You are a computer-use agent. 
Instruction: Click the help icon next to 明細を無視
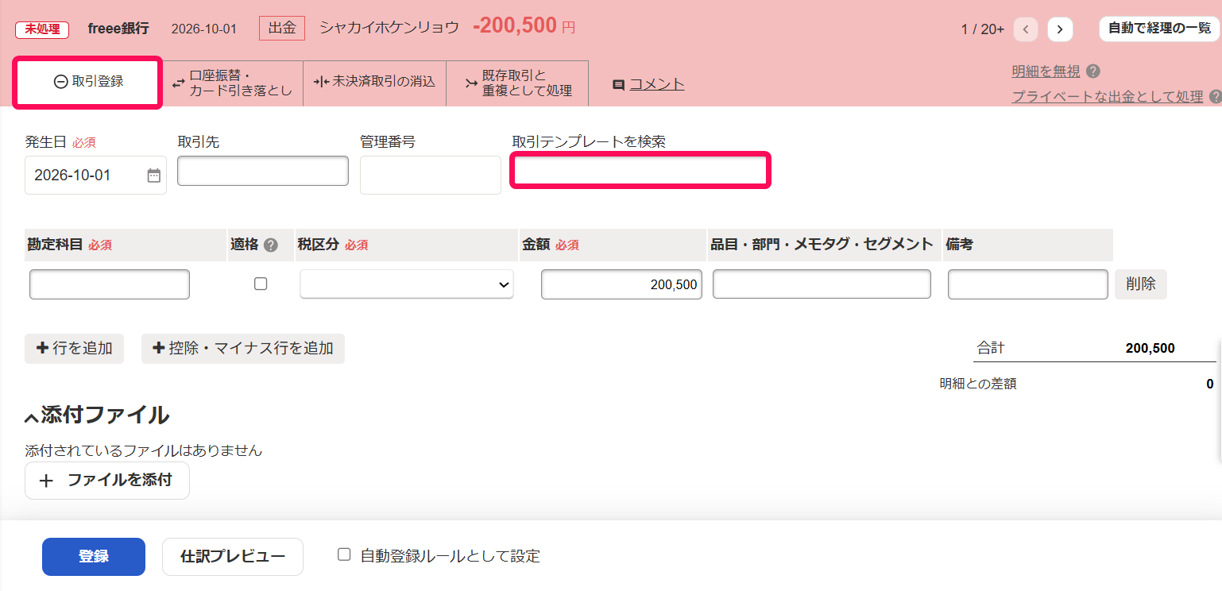[1093, 71]
